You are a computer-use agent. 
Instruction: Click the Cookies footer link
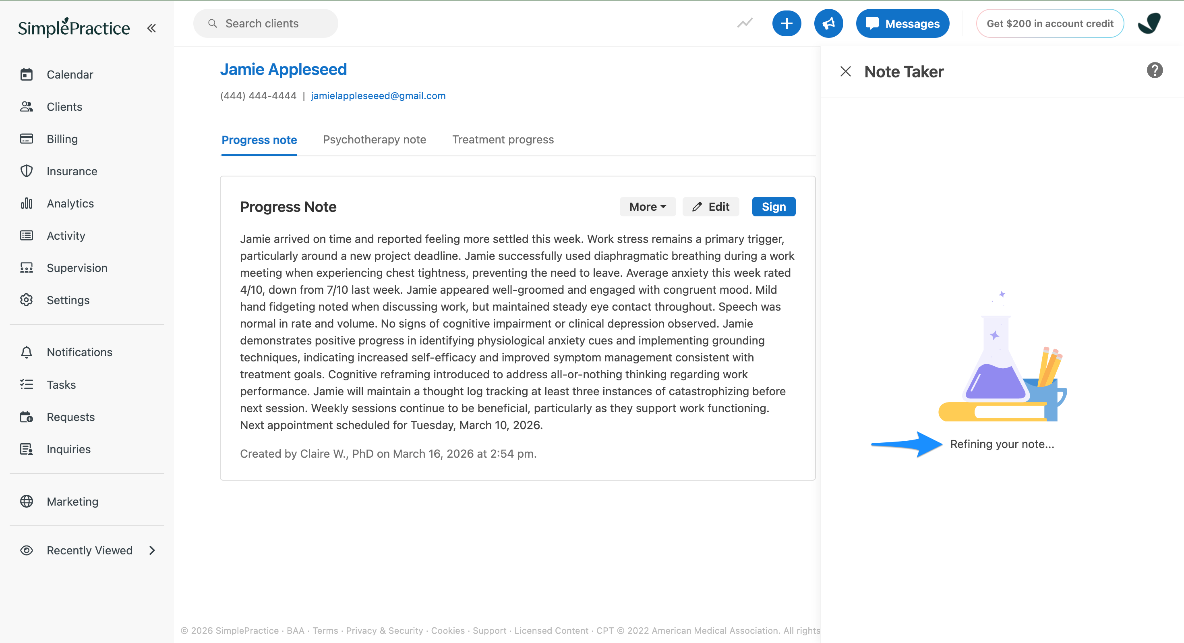tap(448, 630)
